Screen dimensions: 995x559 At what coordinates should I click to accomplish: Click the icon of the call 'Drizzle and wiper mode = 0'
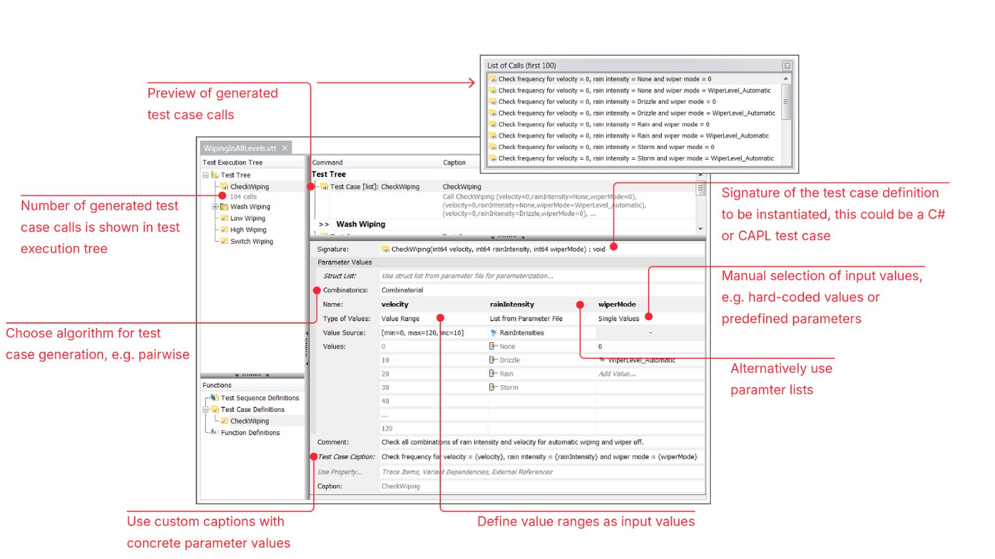(x=493, y=102)
